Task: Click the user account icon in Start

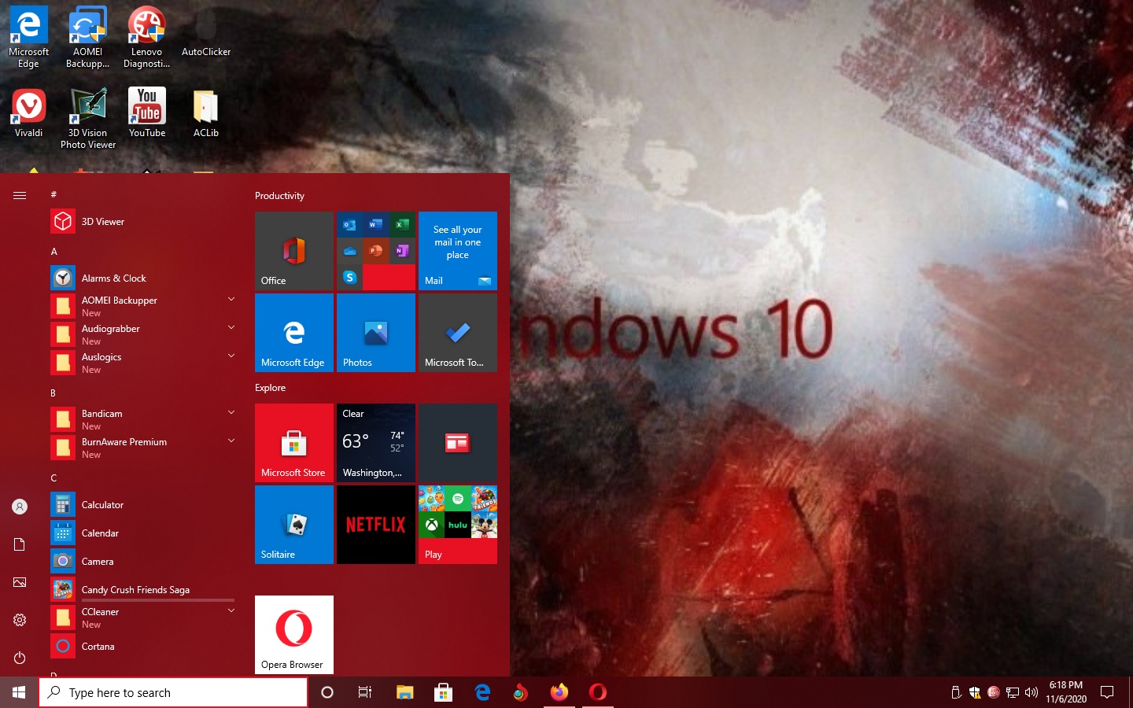Action: click(x=20, y=507)
